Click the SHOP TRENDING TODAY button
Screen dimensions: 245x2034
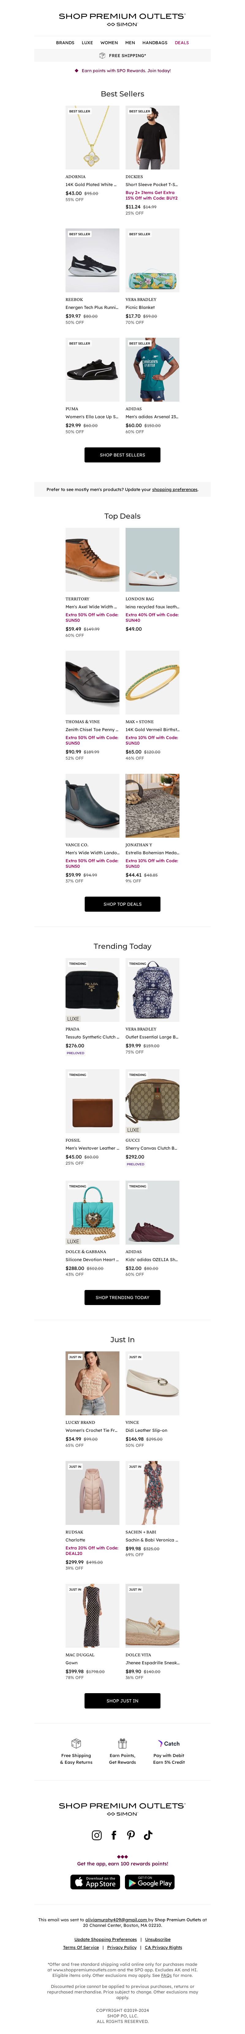122,1297
